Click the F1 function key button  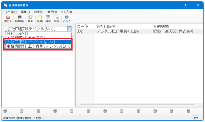(5, 111)
